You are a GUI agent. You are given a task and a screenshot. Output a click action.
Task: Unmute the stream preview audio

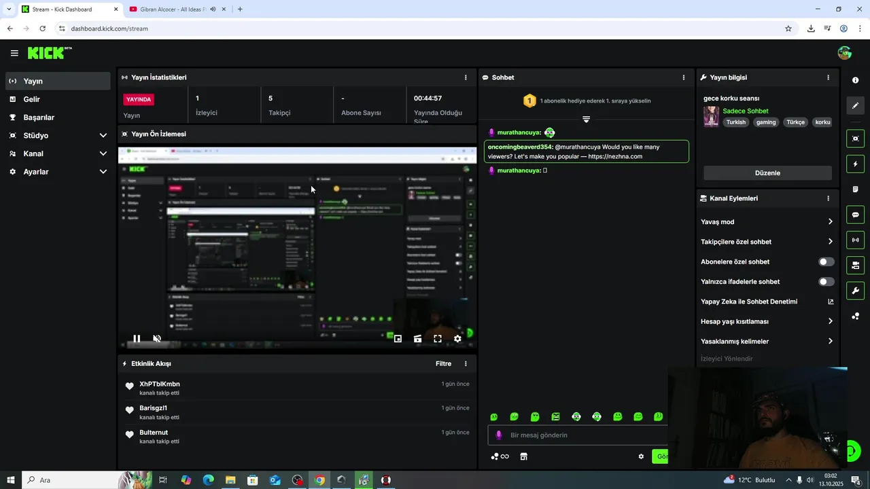pos(157,338)
